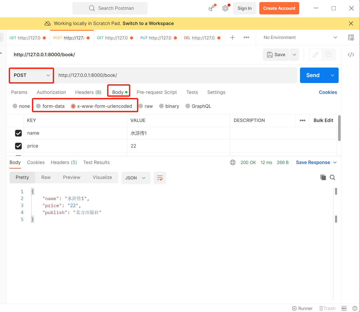Open the Authorization tab

[51, 92]
